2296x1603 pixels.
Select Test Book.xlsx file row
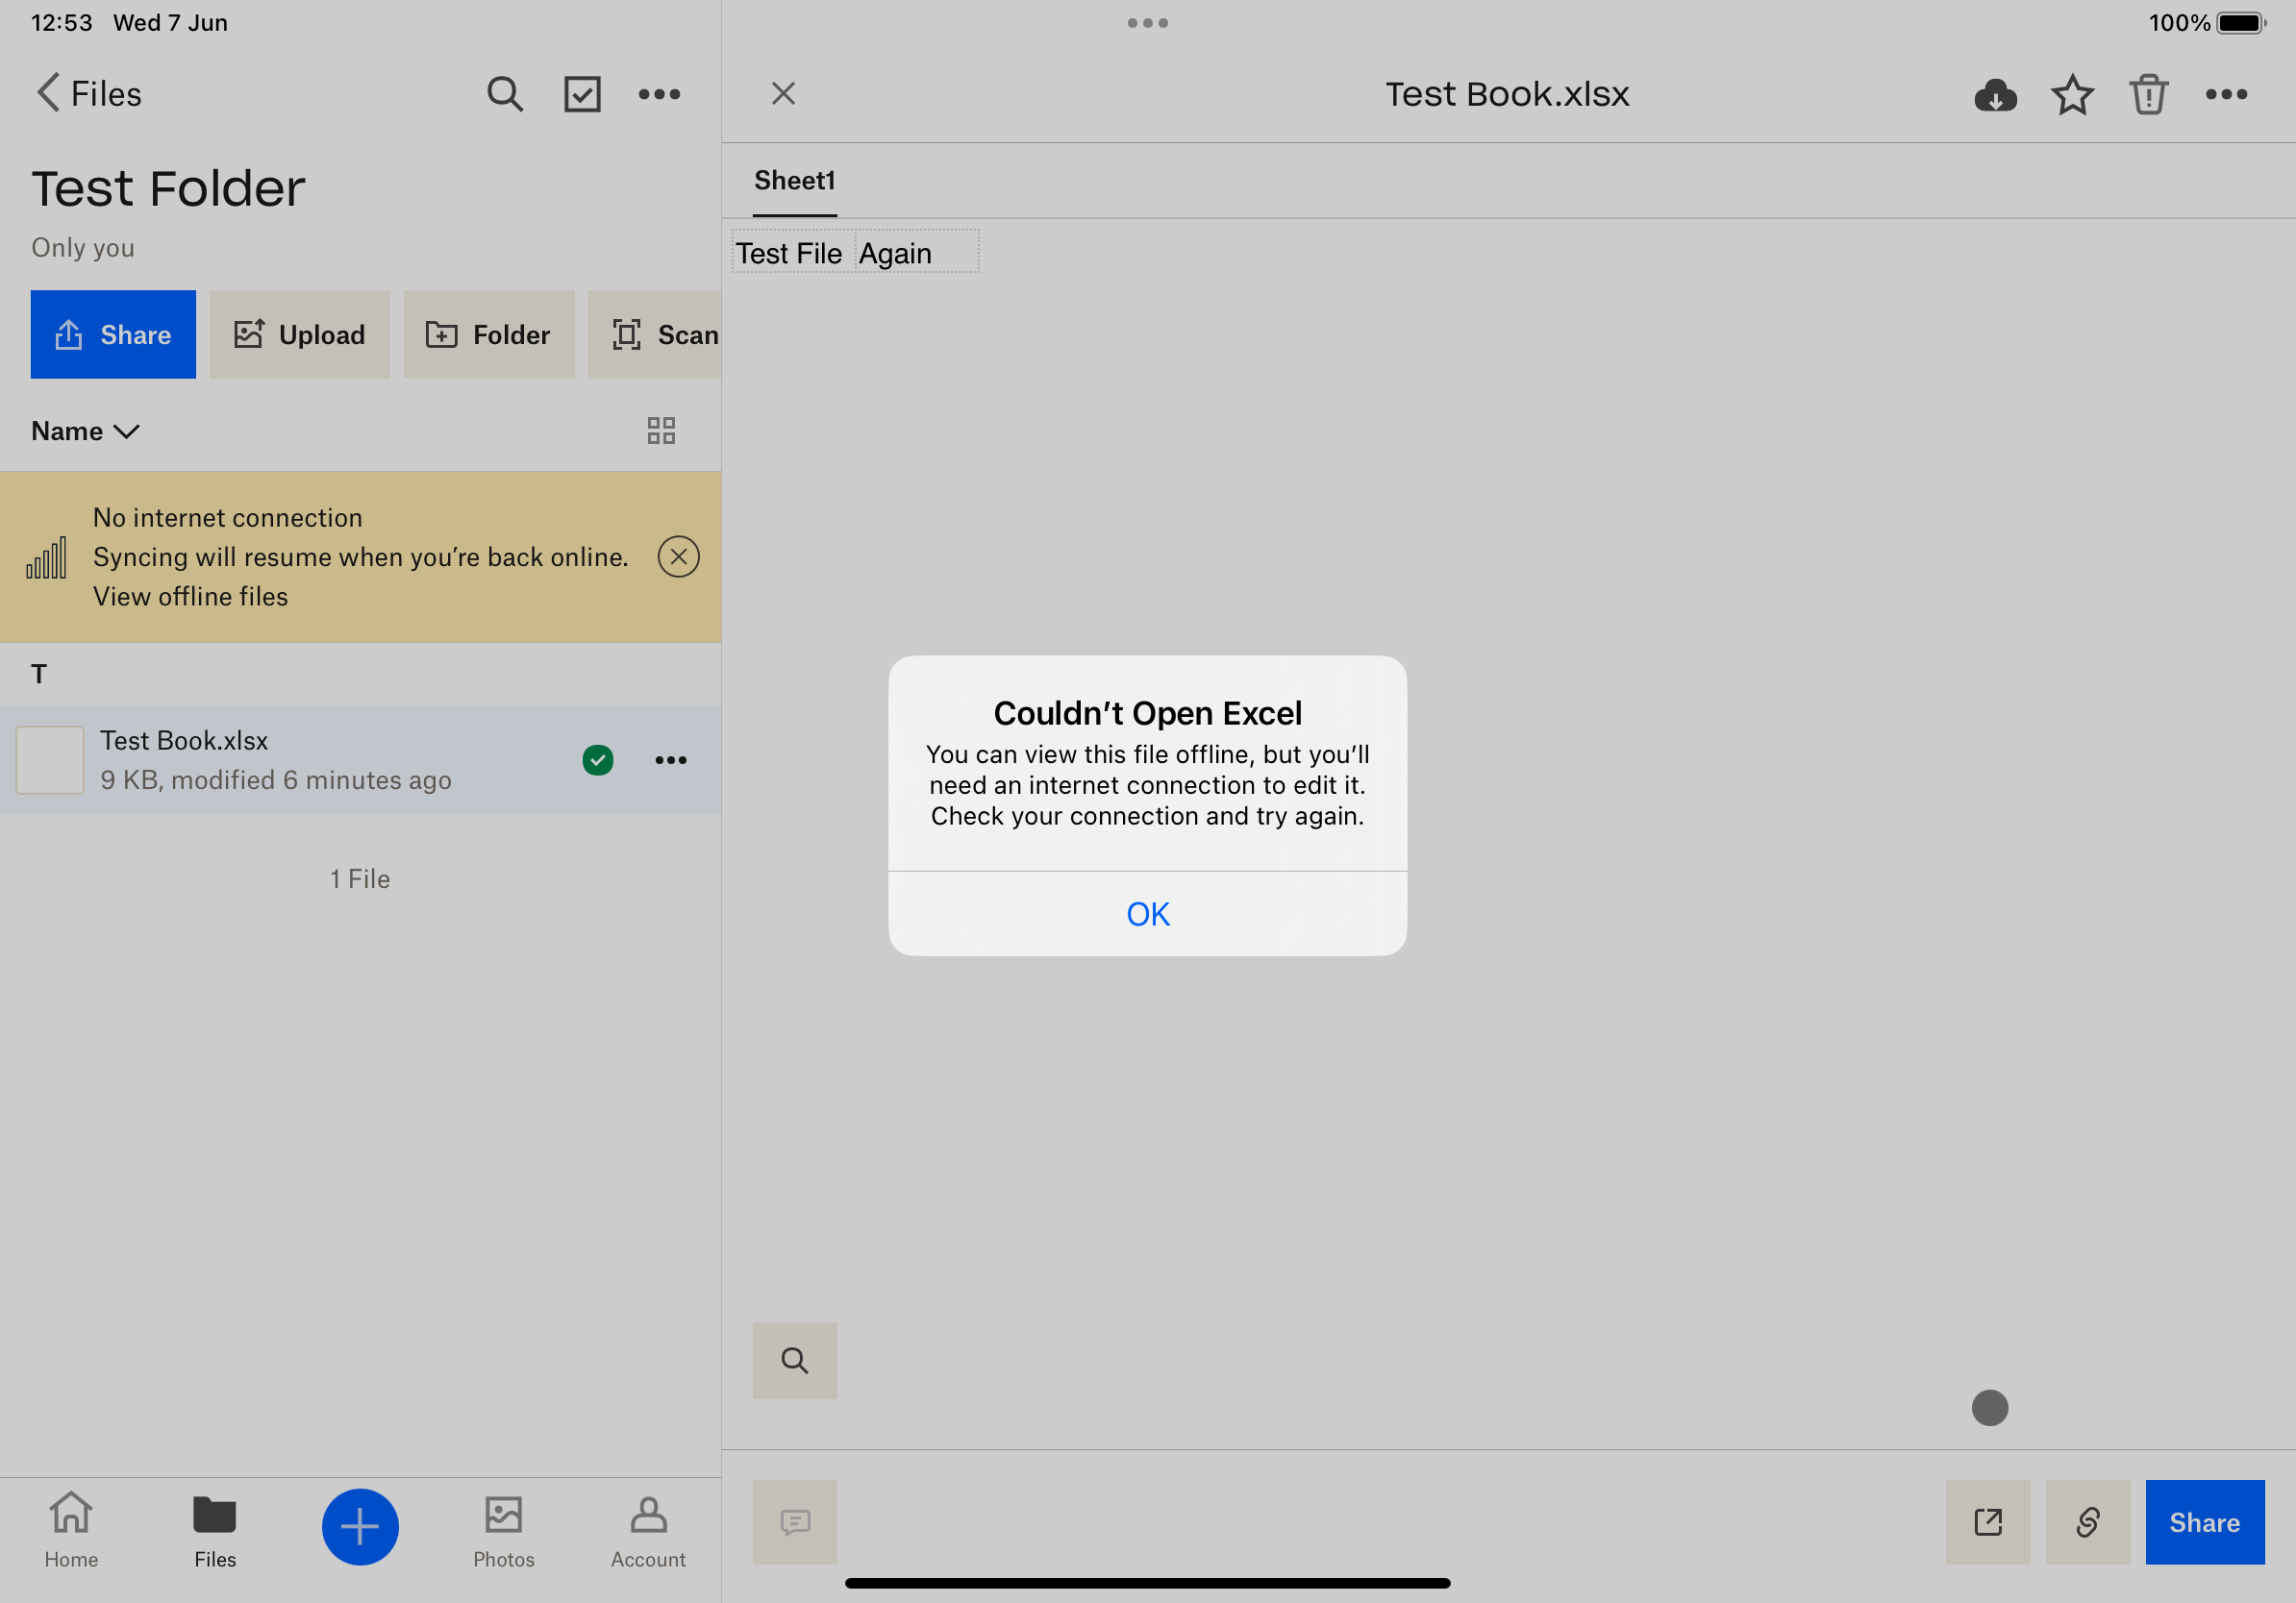[x=361, y=760]
